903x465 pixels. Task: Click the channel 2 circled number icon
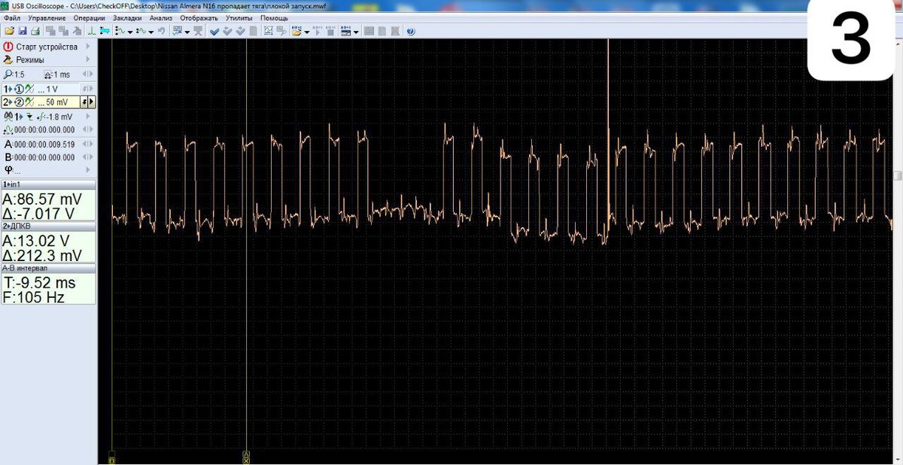pos(19,102)
